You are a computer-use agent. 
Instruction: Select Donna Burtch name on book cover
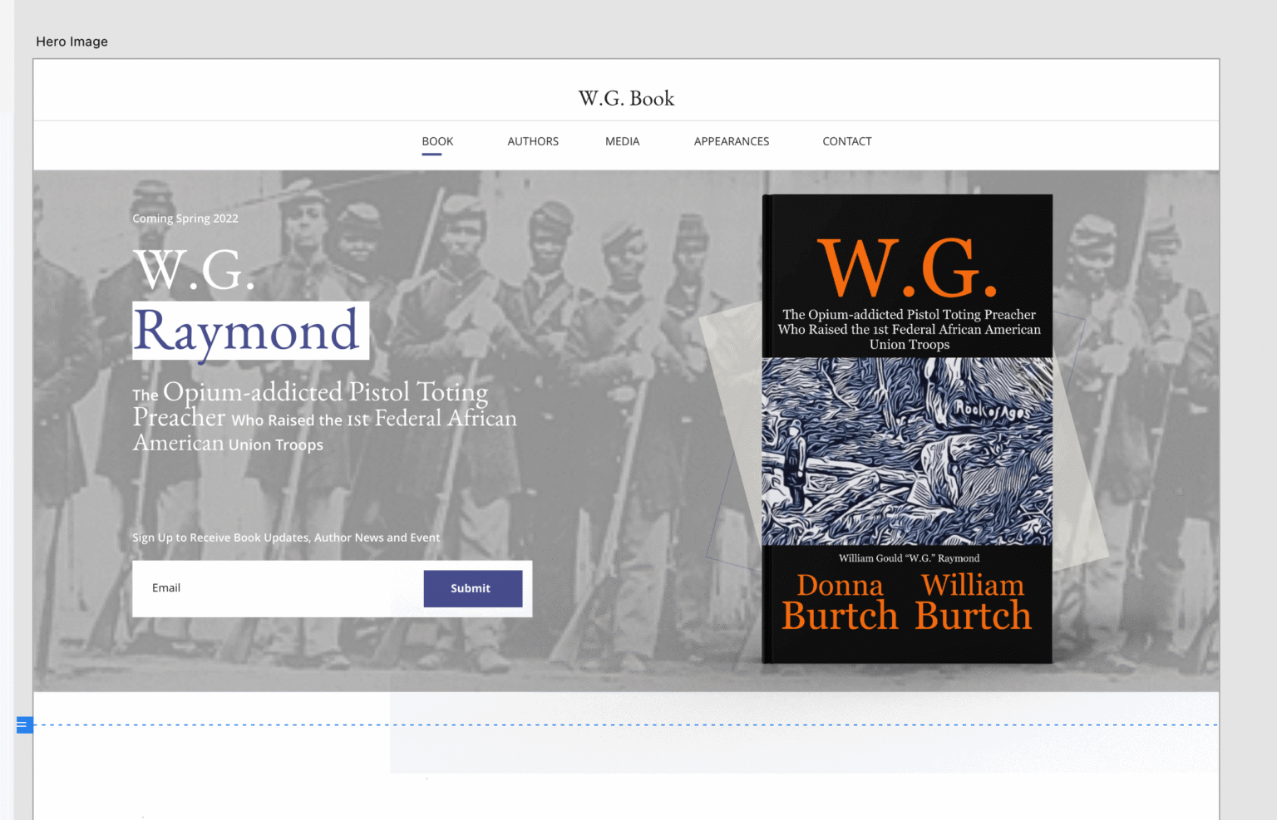tap(840, 602)
